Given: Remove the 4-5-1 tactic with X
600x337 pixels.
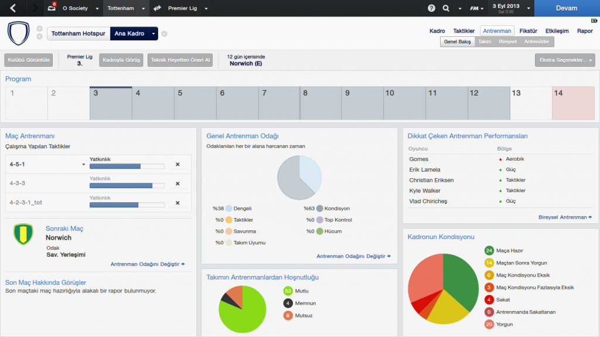Looking at the screenshot, I should 178,165.
